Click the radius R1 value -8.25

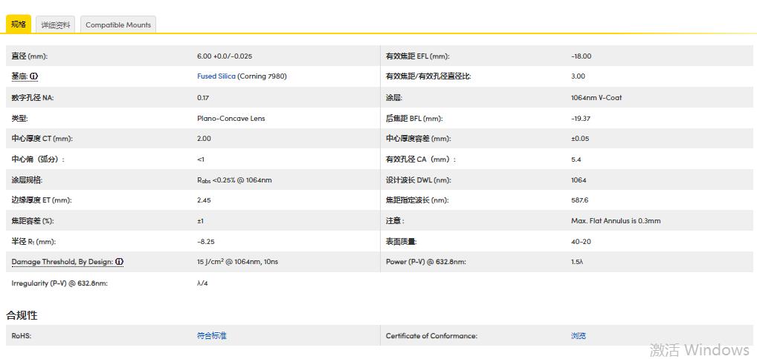[204, 241]
